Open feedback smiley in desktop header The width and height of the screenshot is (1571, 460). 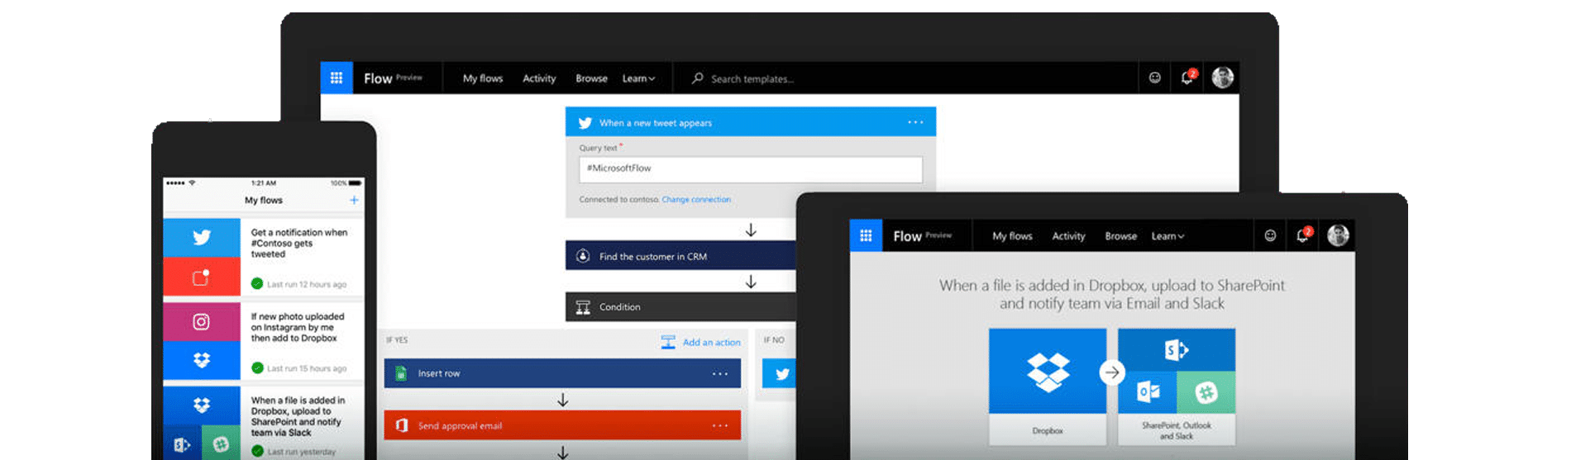1155,78
